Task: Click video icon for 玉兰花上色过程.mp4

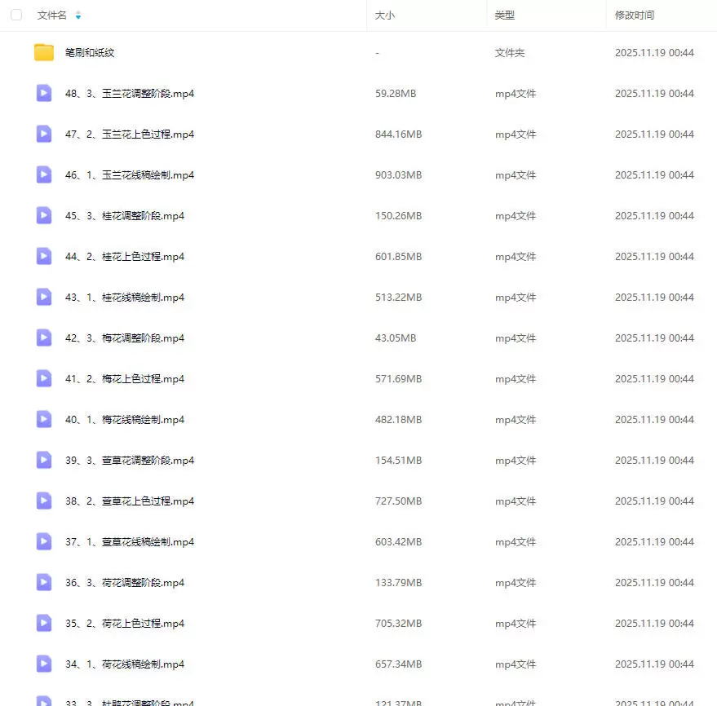Action: (x=44, y=135)
